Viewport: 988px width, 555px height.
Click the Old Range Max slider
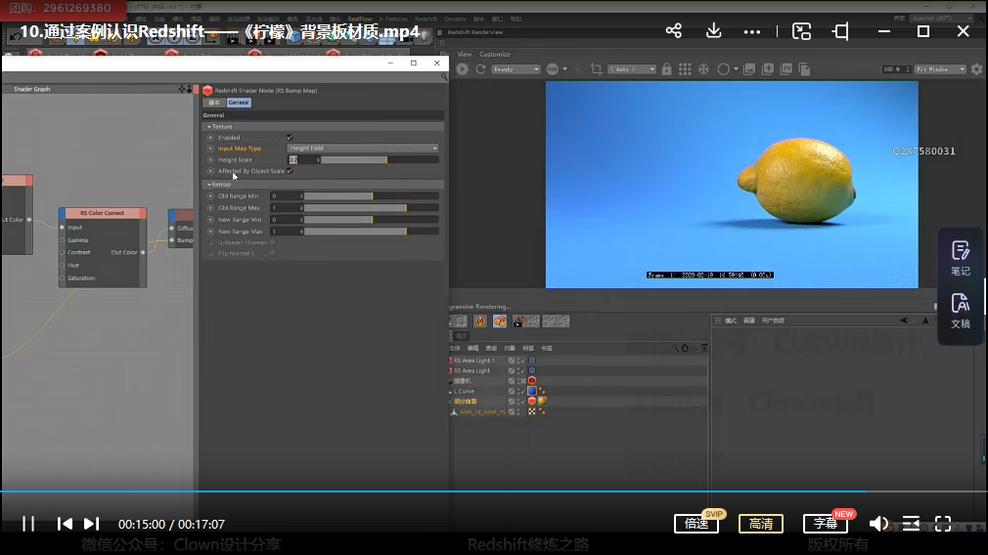pos(371,208)
